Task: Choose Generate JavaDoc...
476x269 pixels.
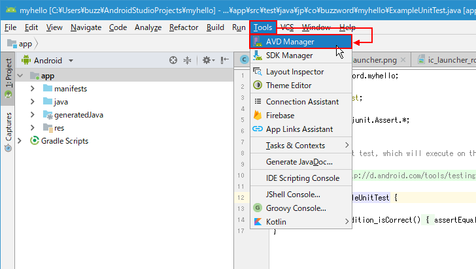Action: (301, 162)
